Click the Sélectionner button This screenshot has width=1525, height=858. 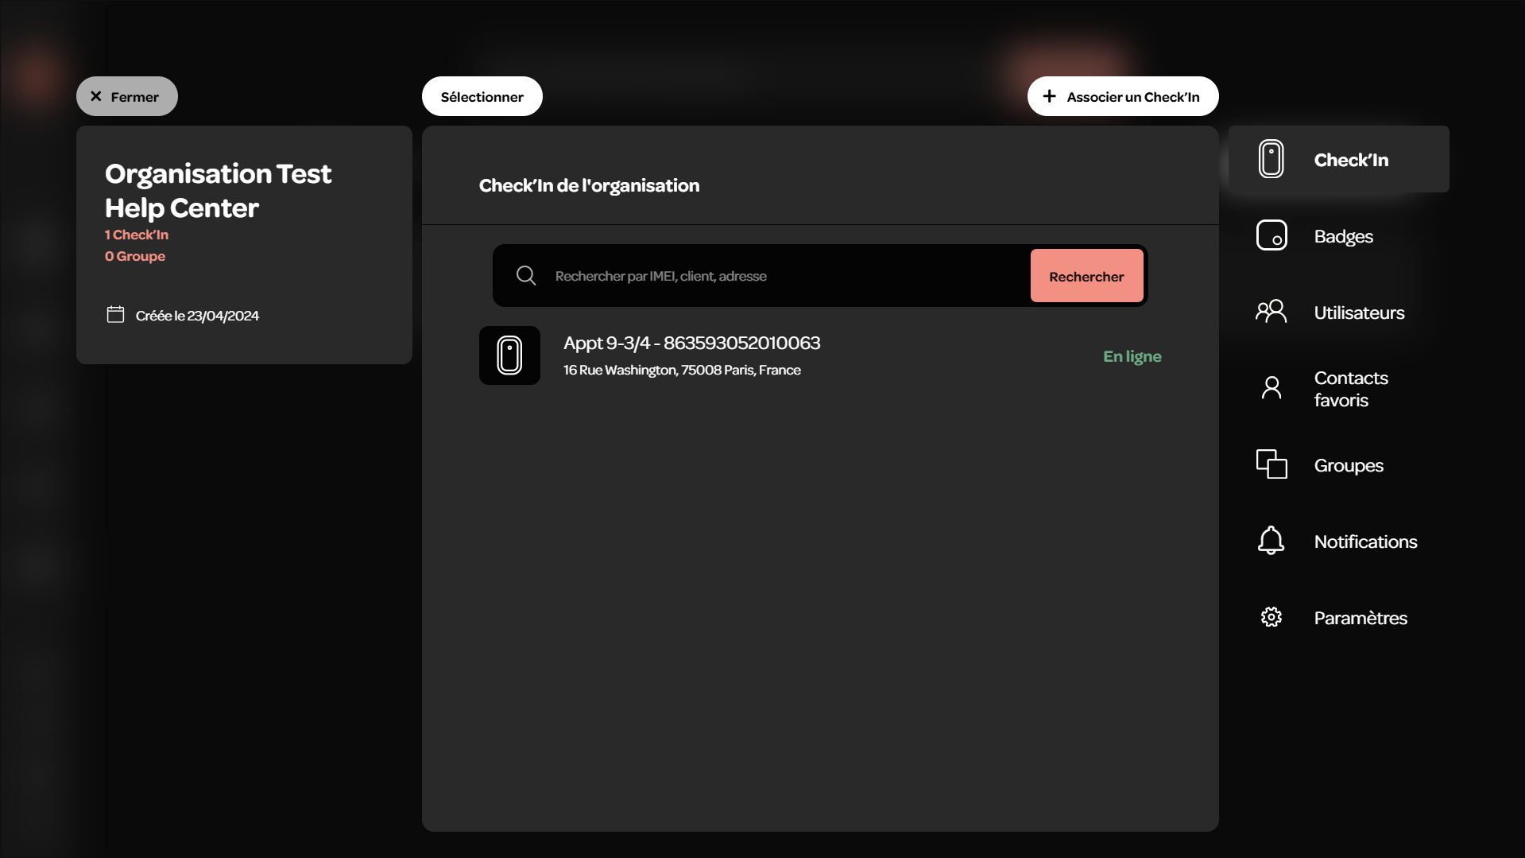pyautogui.click(x=482, y=96)
